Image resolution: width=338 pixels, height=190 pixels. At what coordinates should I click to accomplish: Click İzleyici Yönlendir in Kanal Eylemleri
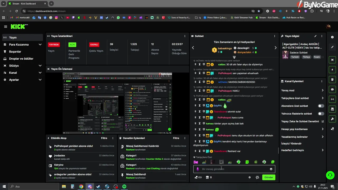291,144
